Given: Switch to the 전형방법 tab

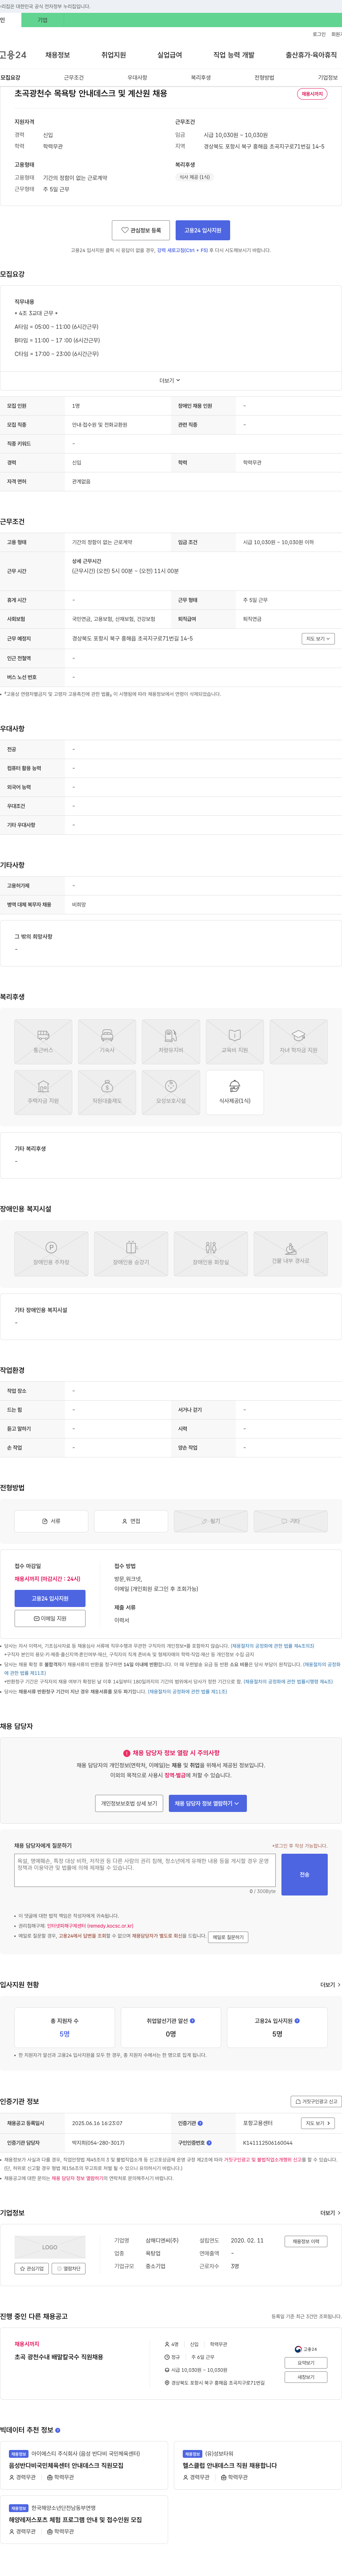Looking at the screenshot, I should coord(264,77).
